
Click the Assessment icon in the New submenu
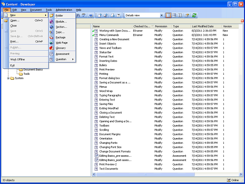(x=51, y=54)
